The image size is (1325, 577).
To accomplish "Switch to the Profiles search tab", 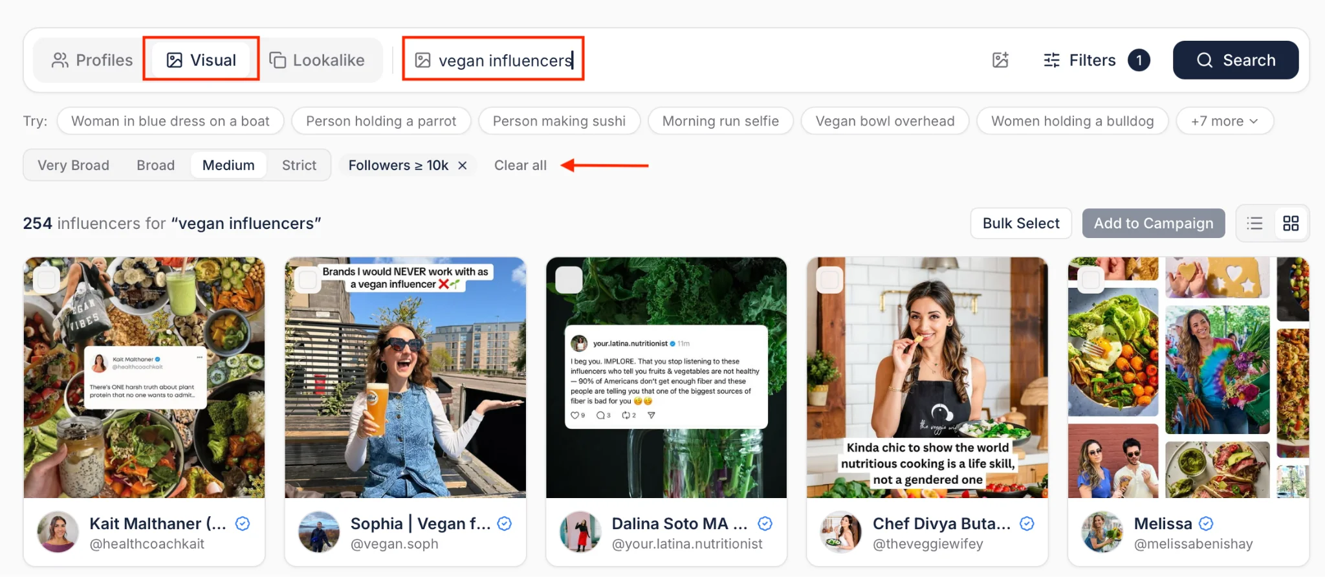I will [x=92, y=60].
